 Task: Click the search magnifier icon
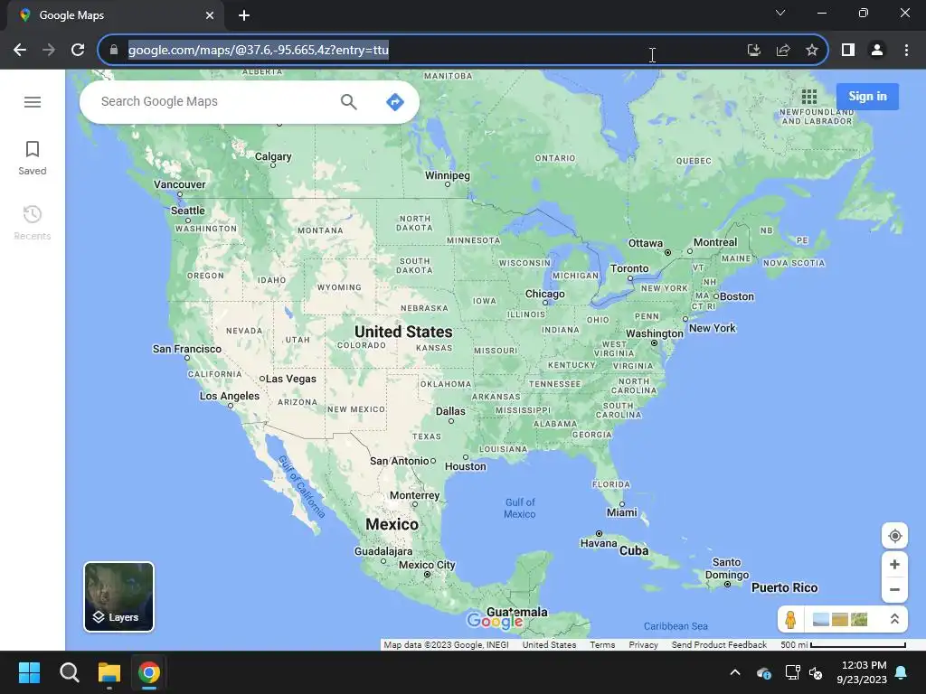348,102
